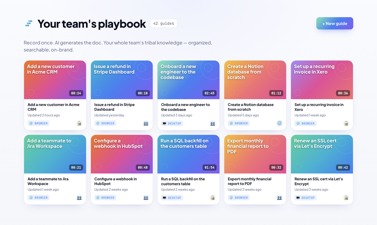377x225 pixels.
Task: Click the lock icon on the Acme CRM card
Action: click(x=79, y=123)
